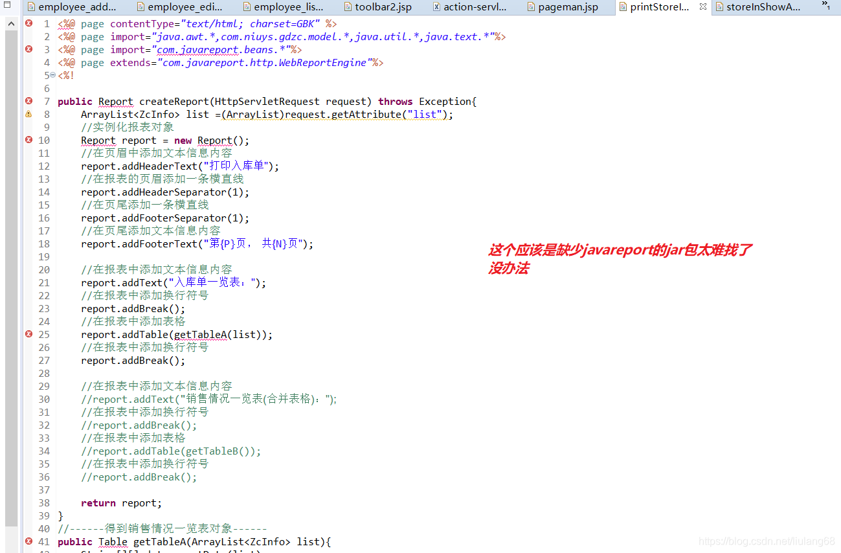The width and height of the screenshot is (841, 553).
Task: Switch to the employee_lis... tab
Action: pyautogui.click(x=283, y=7)
